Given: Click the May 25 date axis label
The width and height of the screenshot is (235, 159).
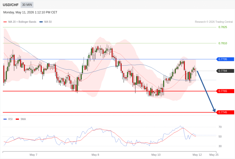Looking at the screenshot, I should click(214, 155).
